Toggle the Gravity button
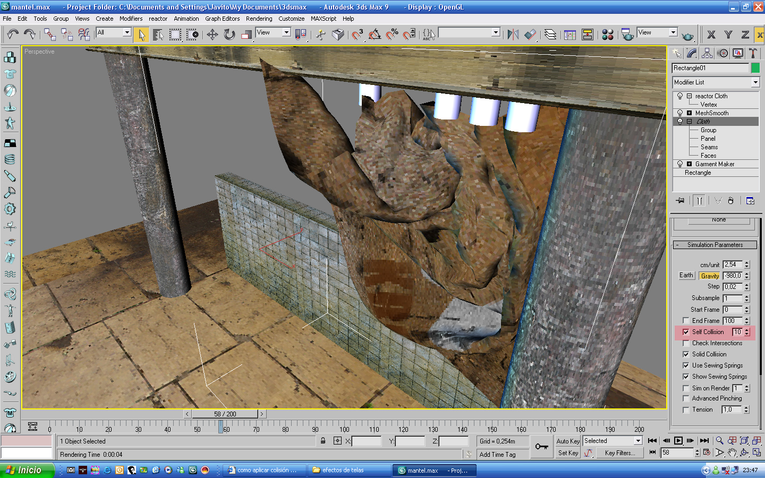 710,276
